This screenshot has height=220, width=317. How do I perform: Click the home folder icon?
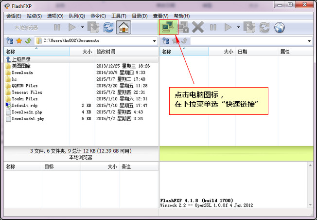pyautogui.click(x=123, y=27)
